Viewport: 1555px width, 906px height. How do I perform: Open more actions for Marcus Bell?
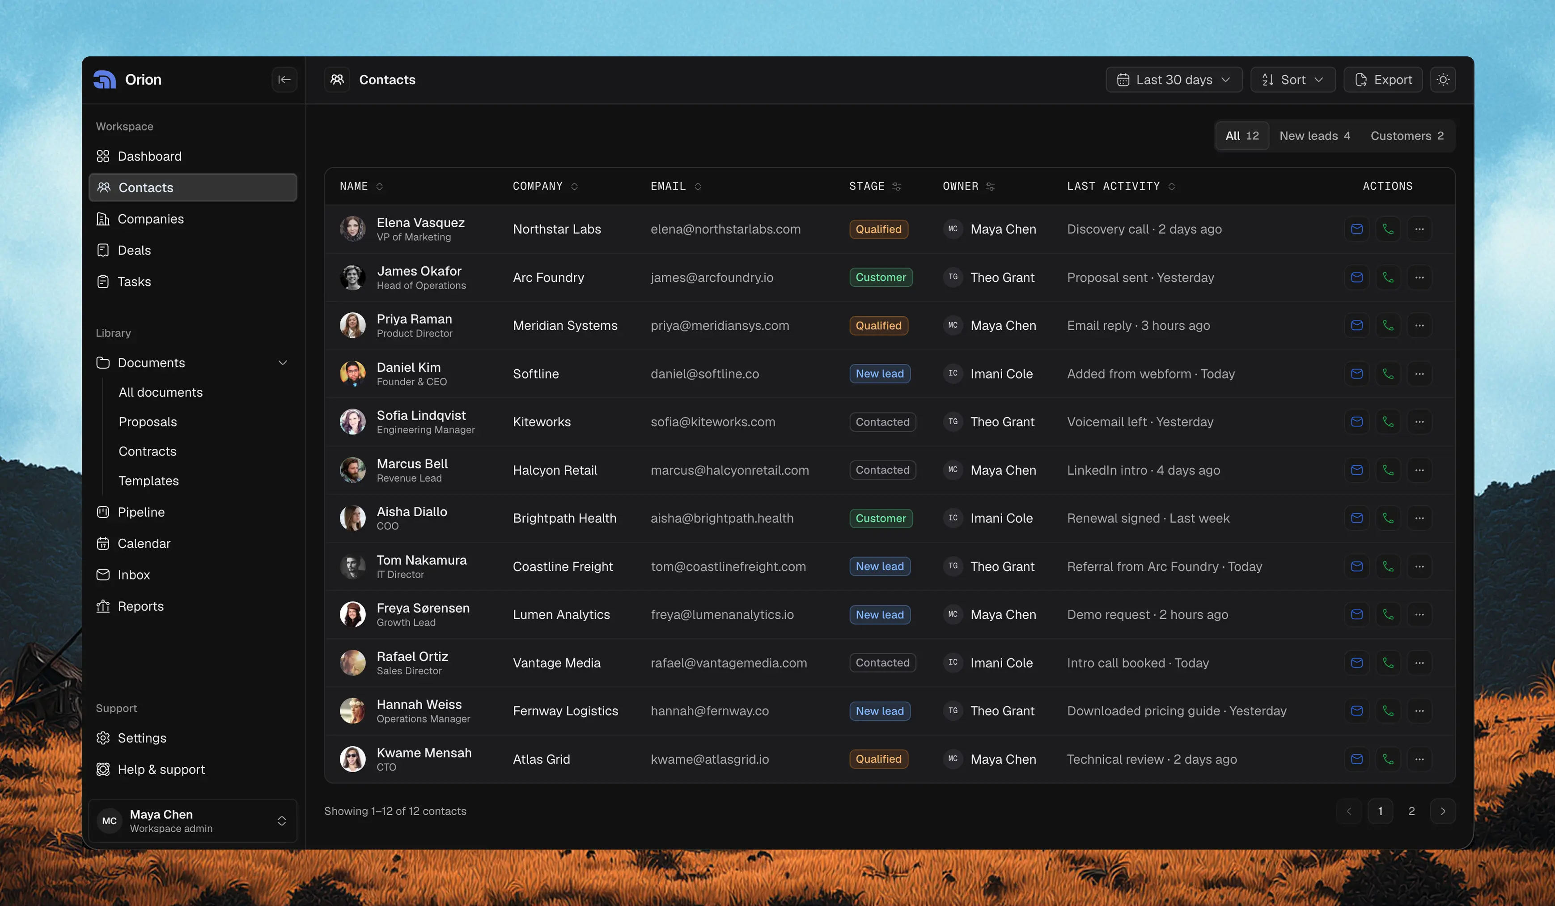1419,470
